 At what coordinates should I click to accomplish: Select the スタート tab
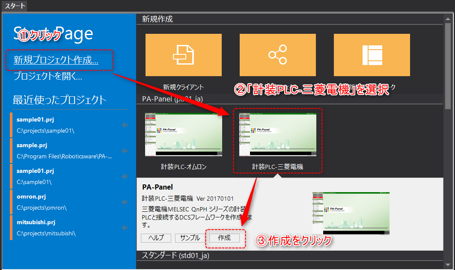[15, 6]
